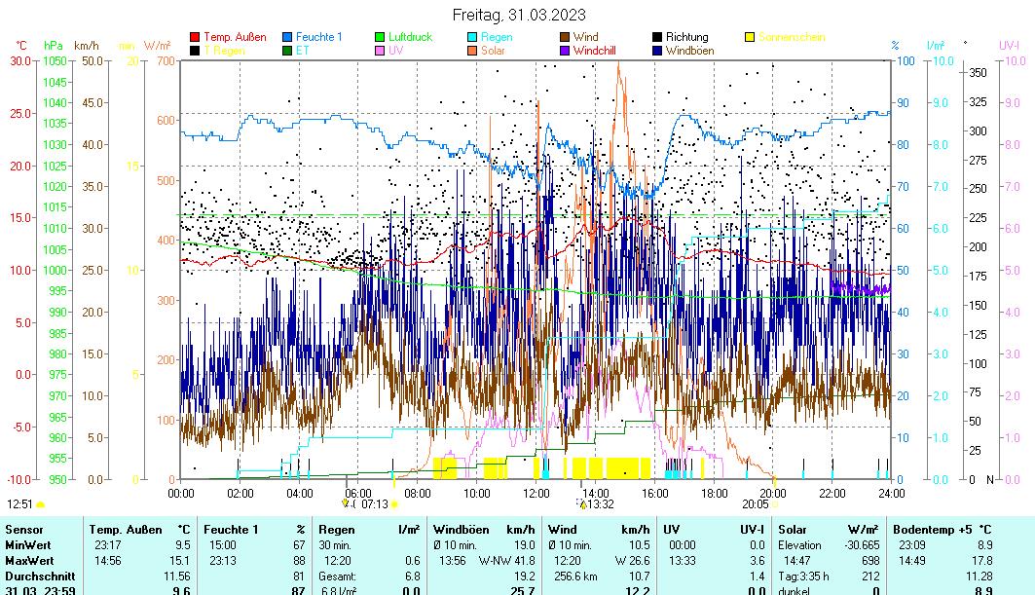Click the cyan Regen legend swatch
Image resolution: width=1035 pixels, height=595 pixels.
(x=472, y=37)
